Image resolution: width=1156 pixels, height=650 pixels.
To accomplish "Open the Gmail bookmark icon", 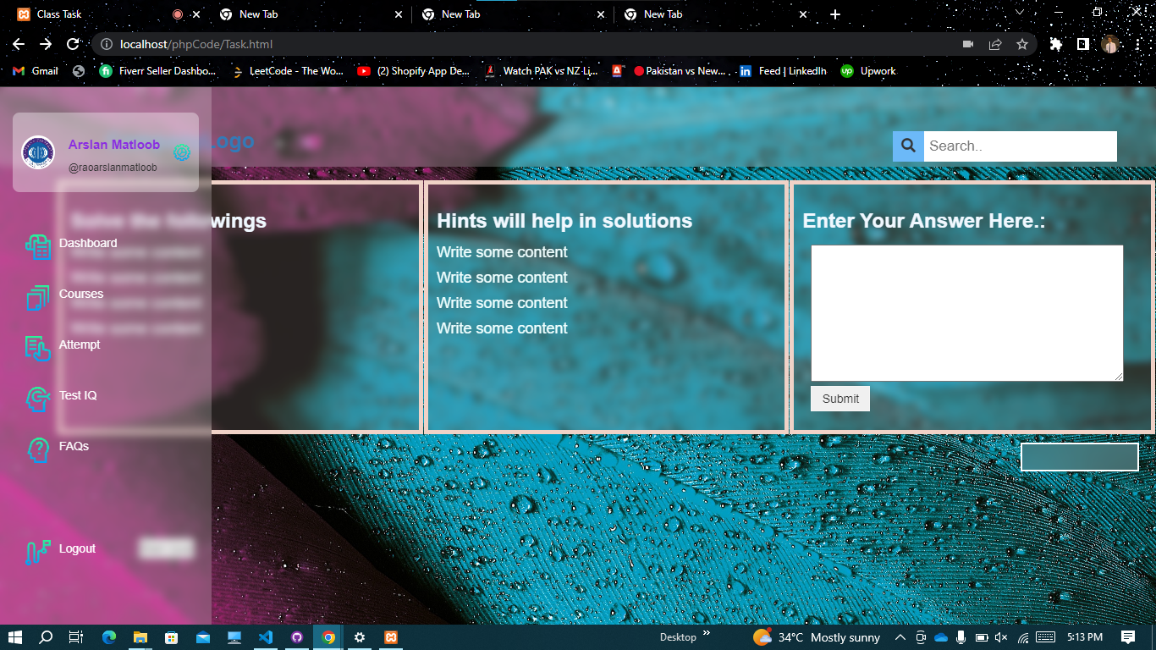I will (x=19, y=71).
